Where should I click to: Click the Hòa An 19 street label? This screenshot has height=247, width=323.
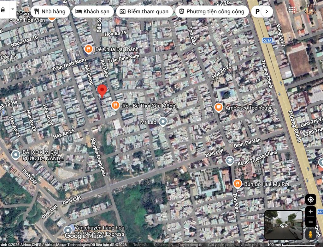click(x=115, y=33)
